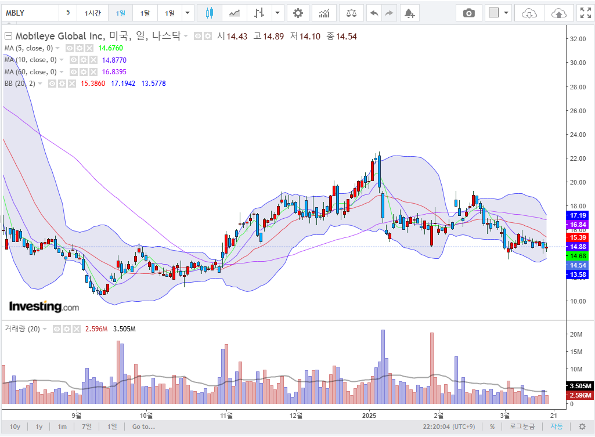Load chart using cloud download icon
595x437 pixels.
[529, 13]
